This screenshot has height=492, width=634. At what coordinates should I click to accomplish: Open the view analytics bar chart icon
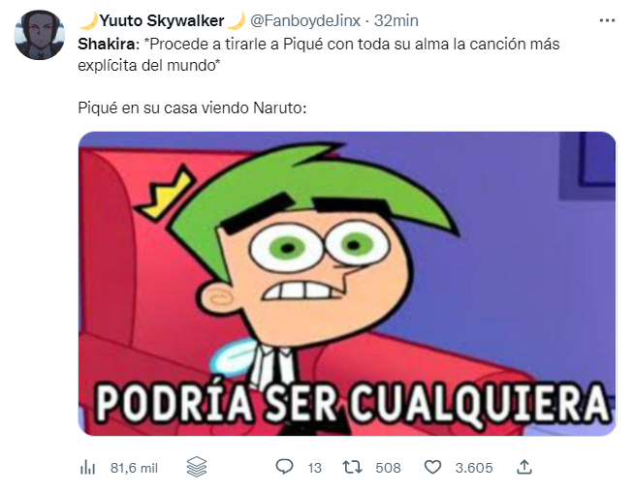coord(87,468)
